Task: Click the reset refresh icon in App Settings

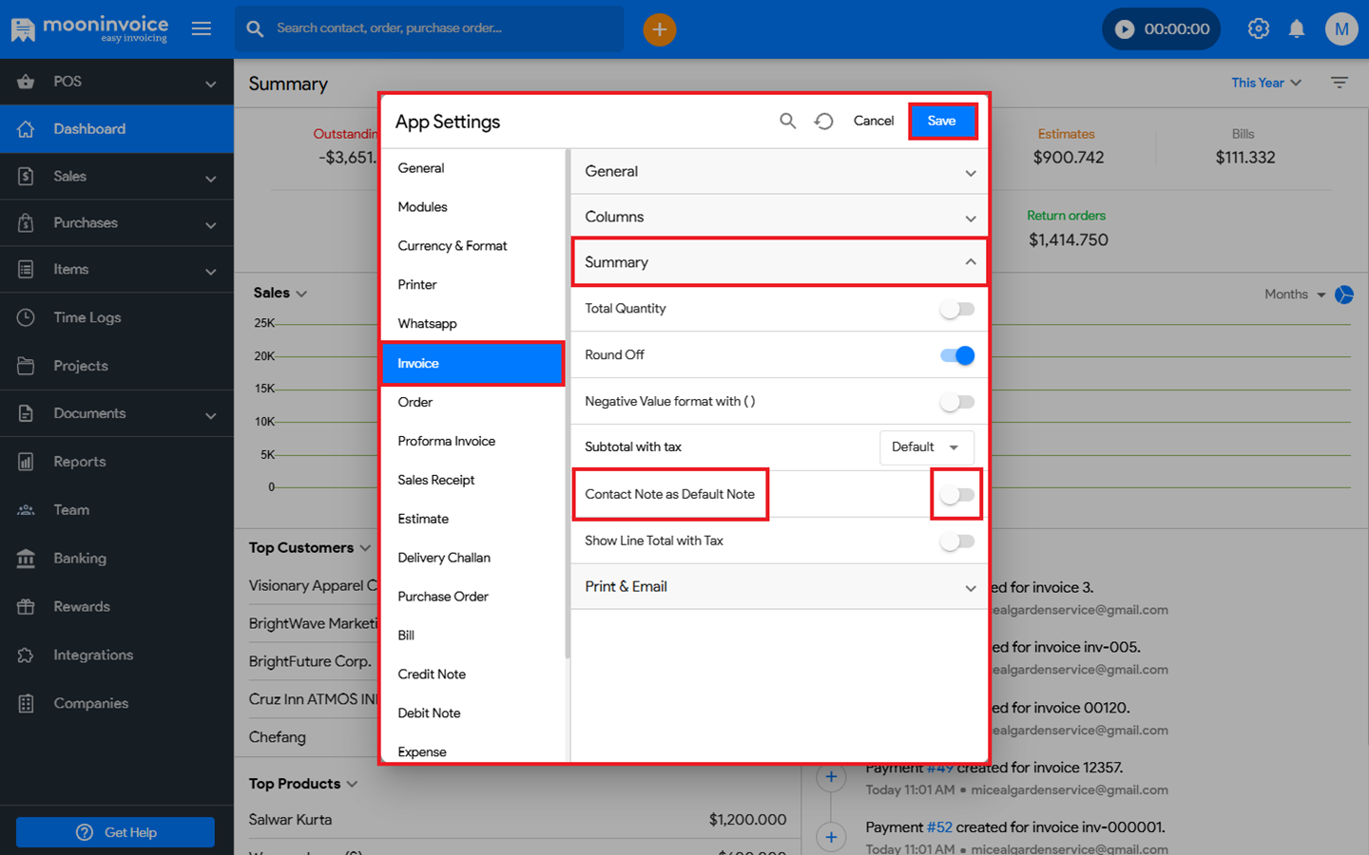Action: 824,121
